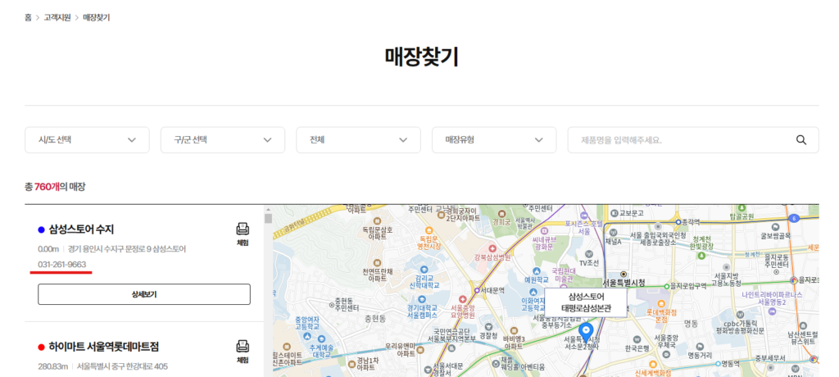This screenshot has height=377, width=839.
Task: Click the 경기대학교 서울캠퍼스 school icon
Action: tap(420, 299)
